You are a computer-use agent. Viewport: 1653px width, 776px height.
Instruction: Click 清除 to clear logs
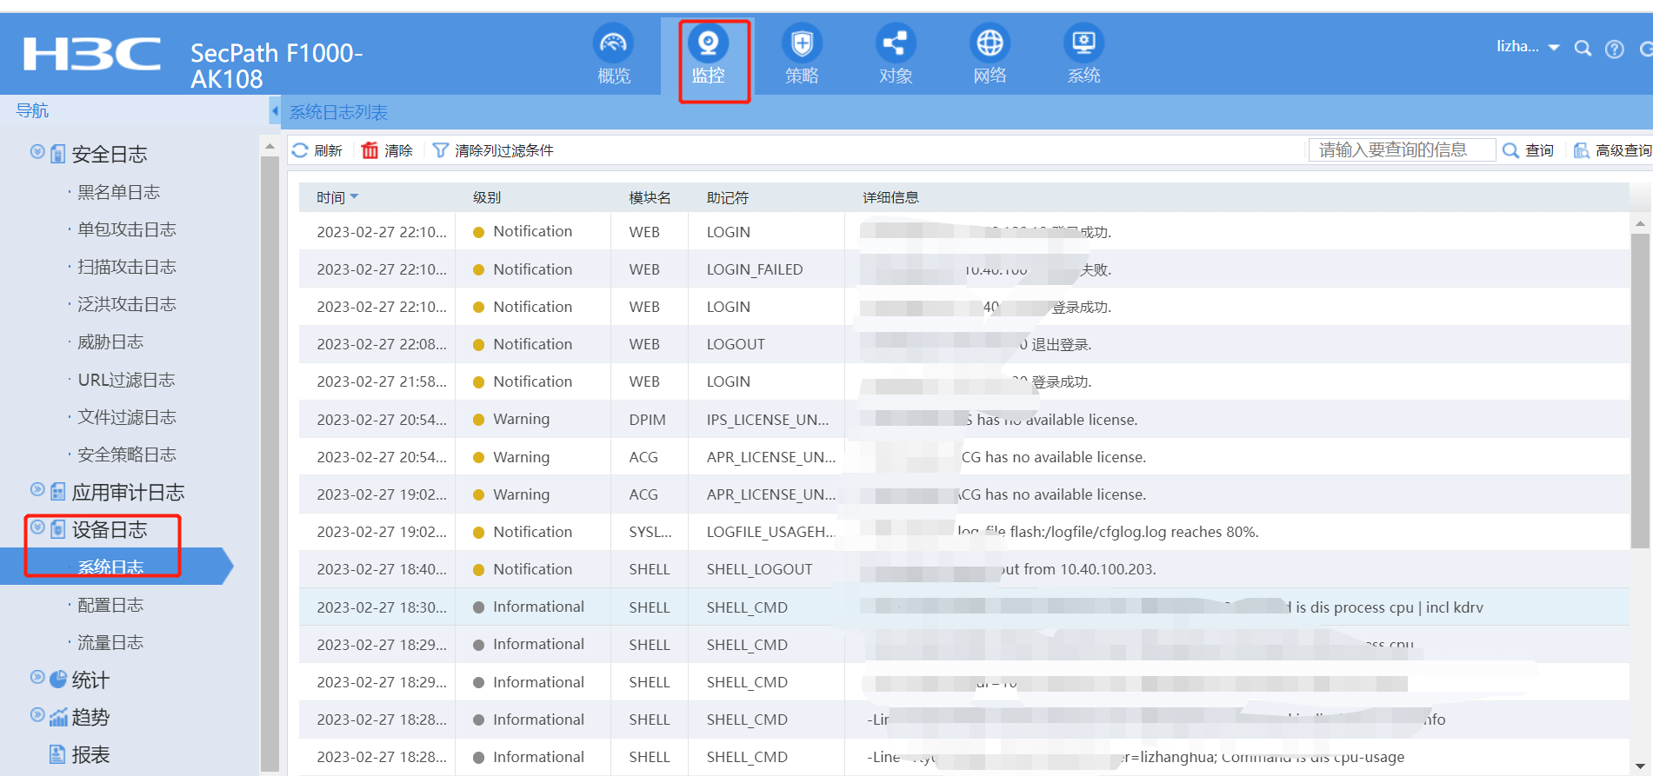pyautogui.click(x=388, y=150)
